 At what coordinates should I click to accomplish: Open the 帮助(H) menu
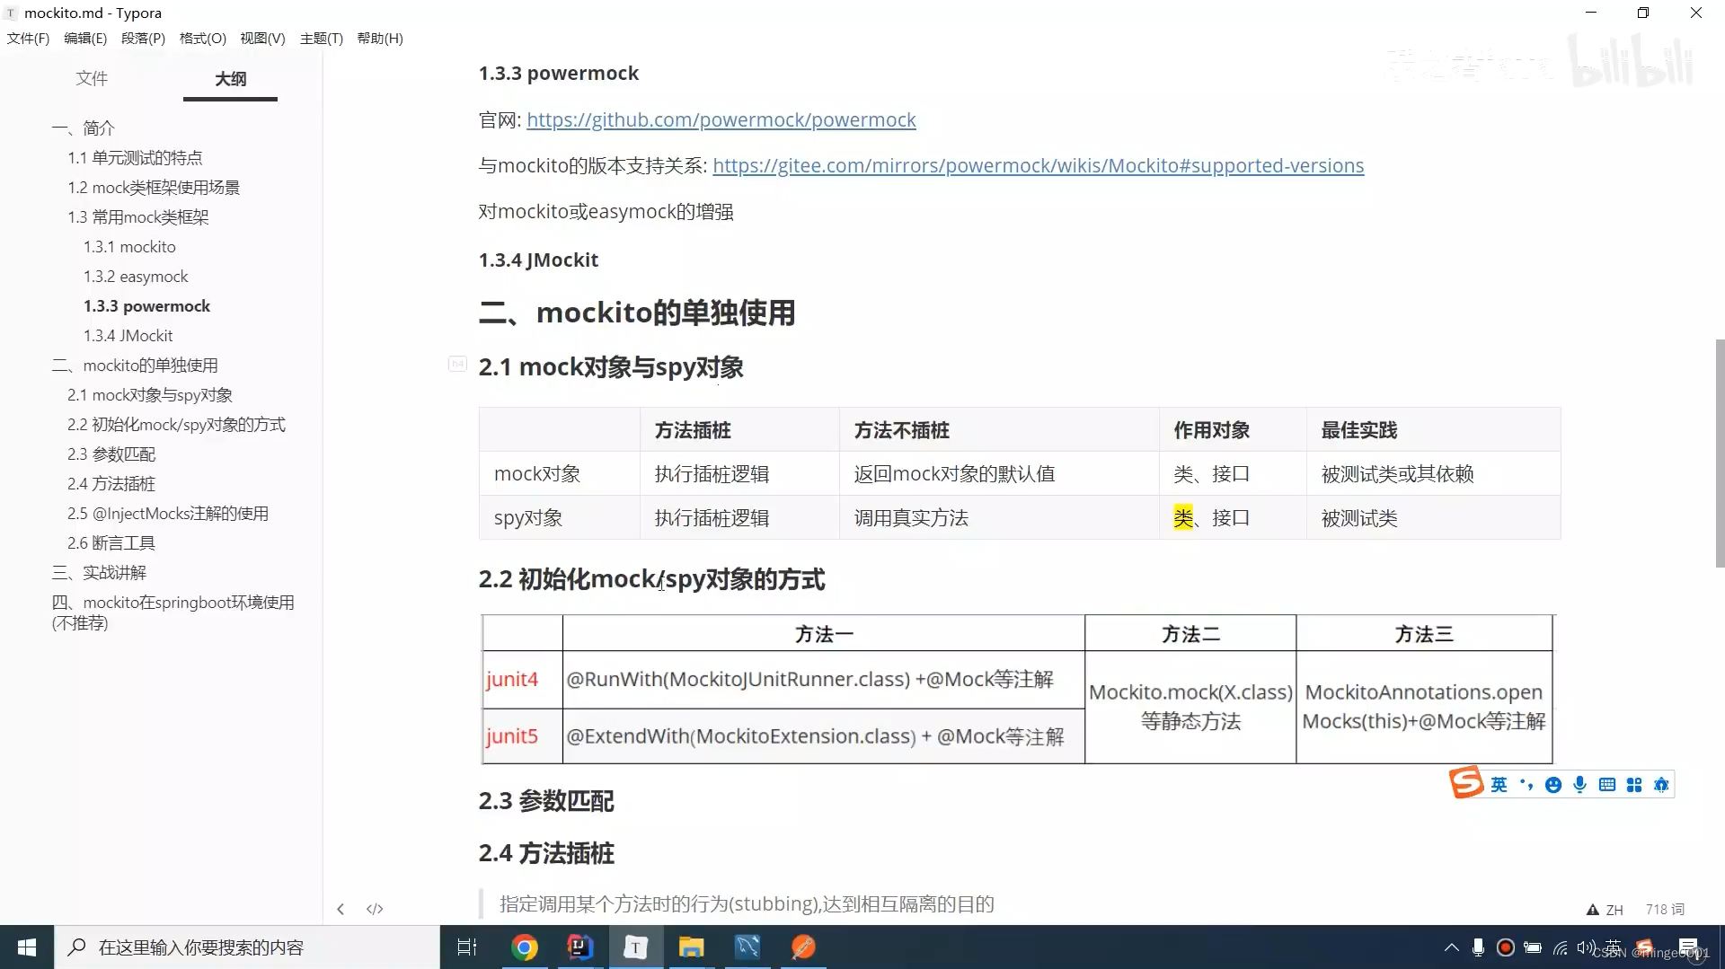click(380, 38)
